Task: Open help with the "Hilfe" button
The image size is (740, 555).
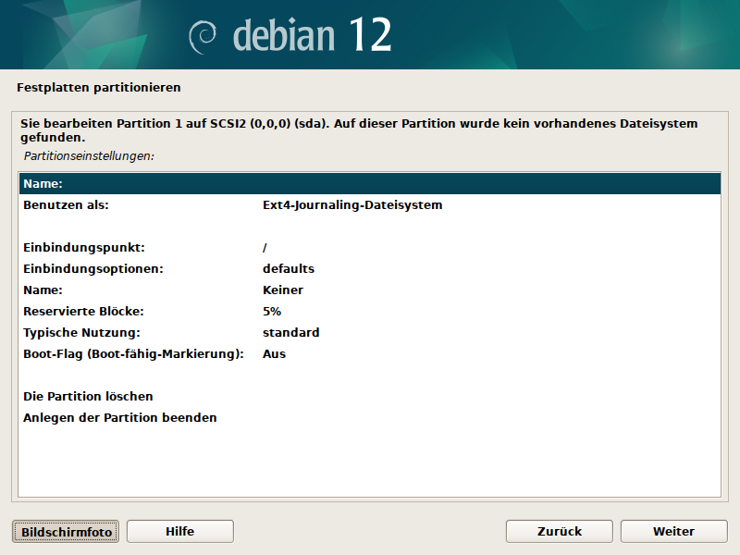Action: pyautogui.click(x=179, y=531)
